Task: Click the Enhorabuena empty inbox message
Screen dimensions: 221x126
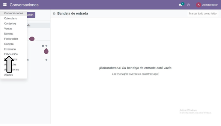Action: point(136,68)
